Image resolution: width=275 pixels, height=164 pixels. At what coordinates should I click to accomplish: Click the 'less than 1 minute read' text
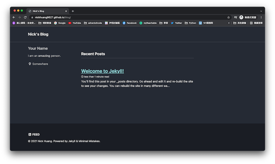pos(97,77)
